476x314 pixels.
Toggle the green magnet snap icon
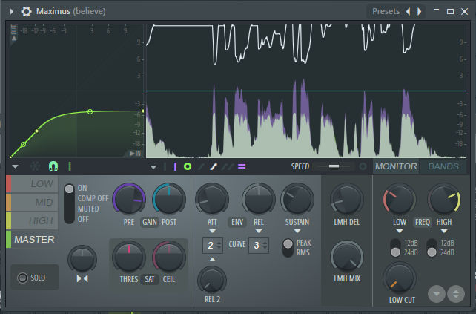point(53,166)
